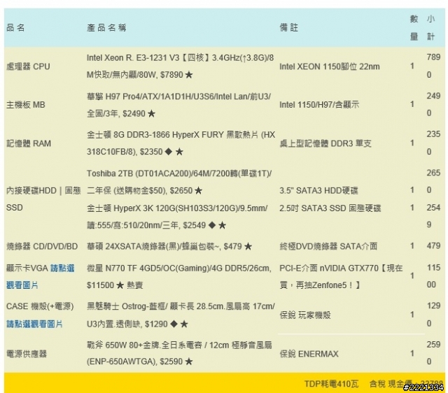Click the star icon after $2650
The width and height of the screenshot is (448, 393).
tap(198, 191)
